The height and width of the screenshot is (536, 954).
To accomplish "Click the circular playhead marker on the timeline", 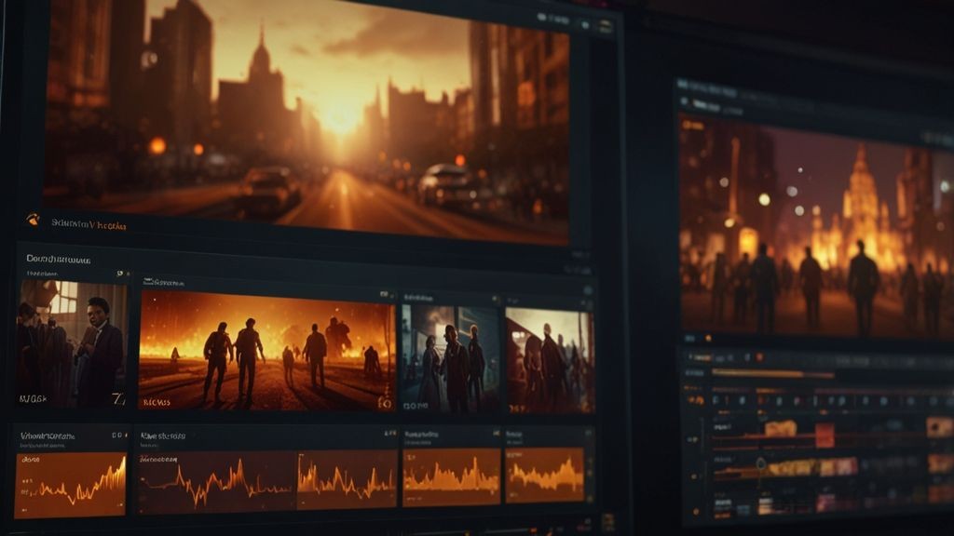I will (760, 464).
